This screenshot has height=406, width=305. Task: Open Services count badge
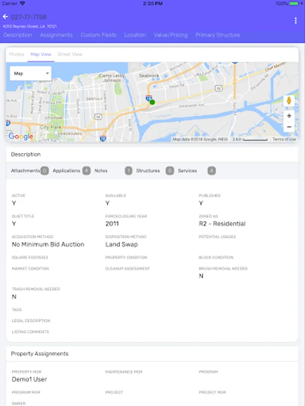click(x=212, y=171)
